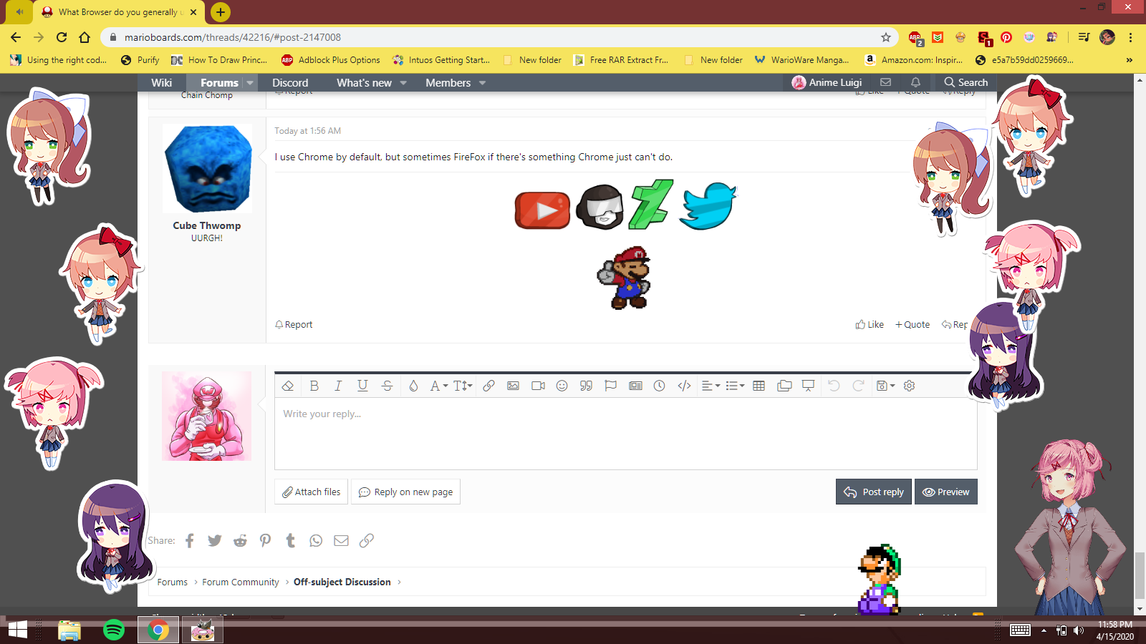Share thread on Reddit
Image resolution: width=1146 pixels, height=644 pixels.
240,540
